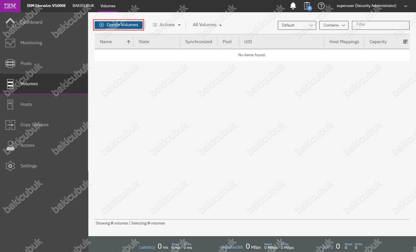
Task: Click the Pools storage icon
Action: [x=10, y=63]
